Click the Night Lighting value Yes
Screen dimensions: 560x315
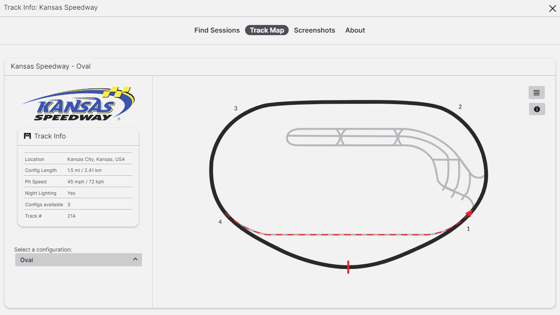(71, 193)
